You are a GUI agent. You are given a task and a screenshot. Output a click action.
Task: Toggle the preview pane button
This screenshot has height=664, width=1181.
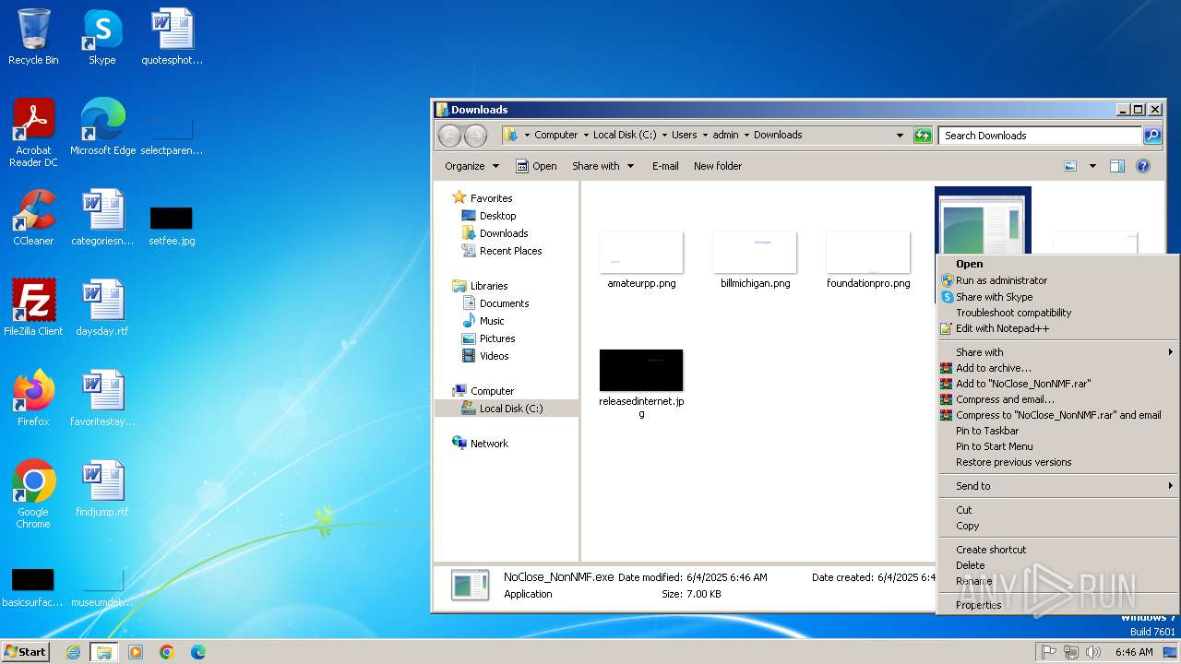(x=1117, y=166)
